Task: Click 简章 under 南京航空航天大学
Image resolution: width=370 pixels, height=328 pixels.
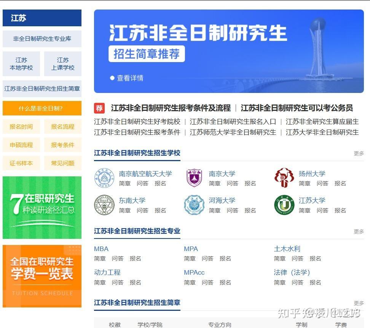Action: pyautogui.click(x=124, y=184)
